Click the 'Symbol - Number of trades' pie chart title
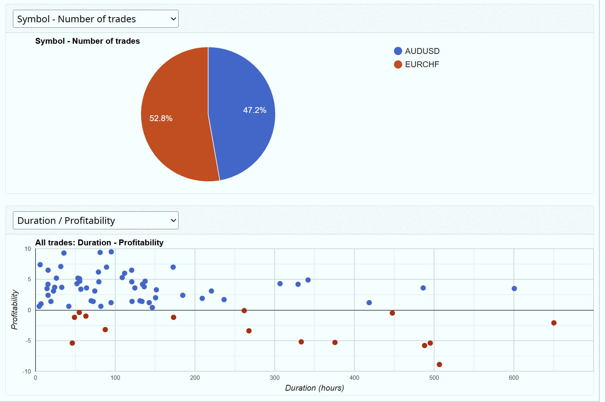Viewport: 605px width, 402px height. (x=88, y=41)
